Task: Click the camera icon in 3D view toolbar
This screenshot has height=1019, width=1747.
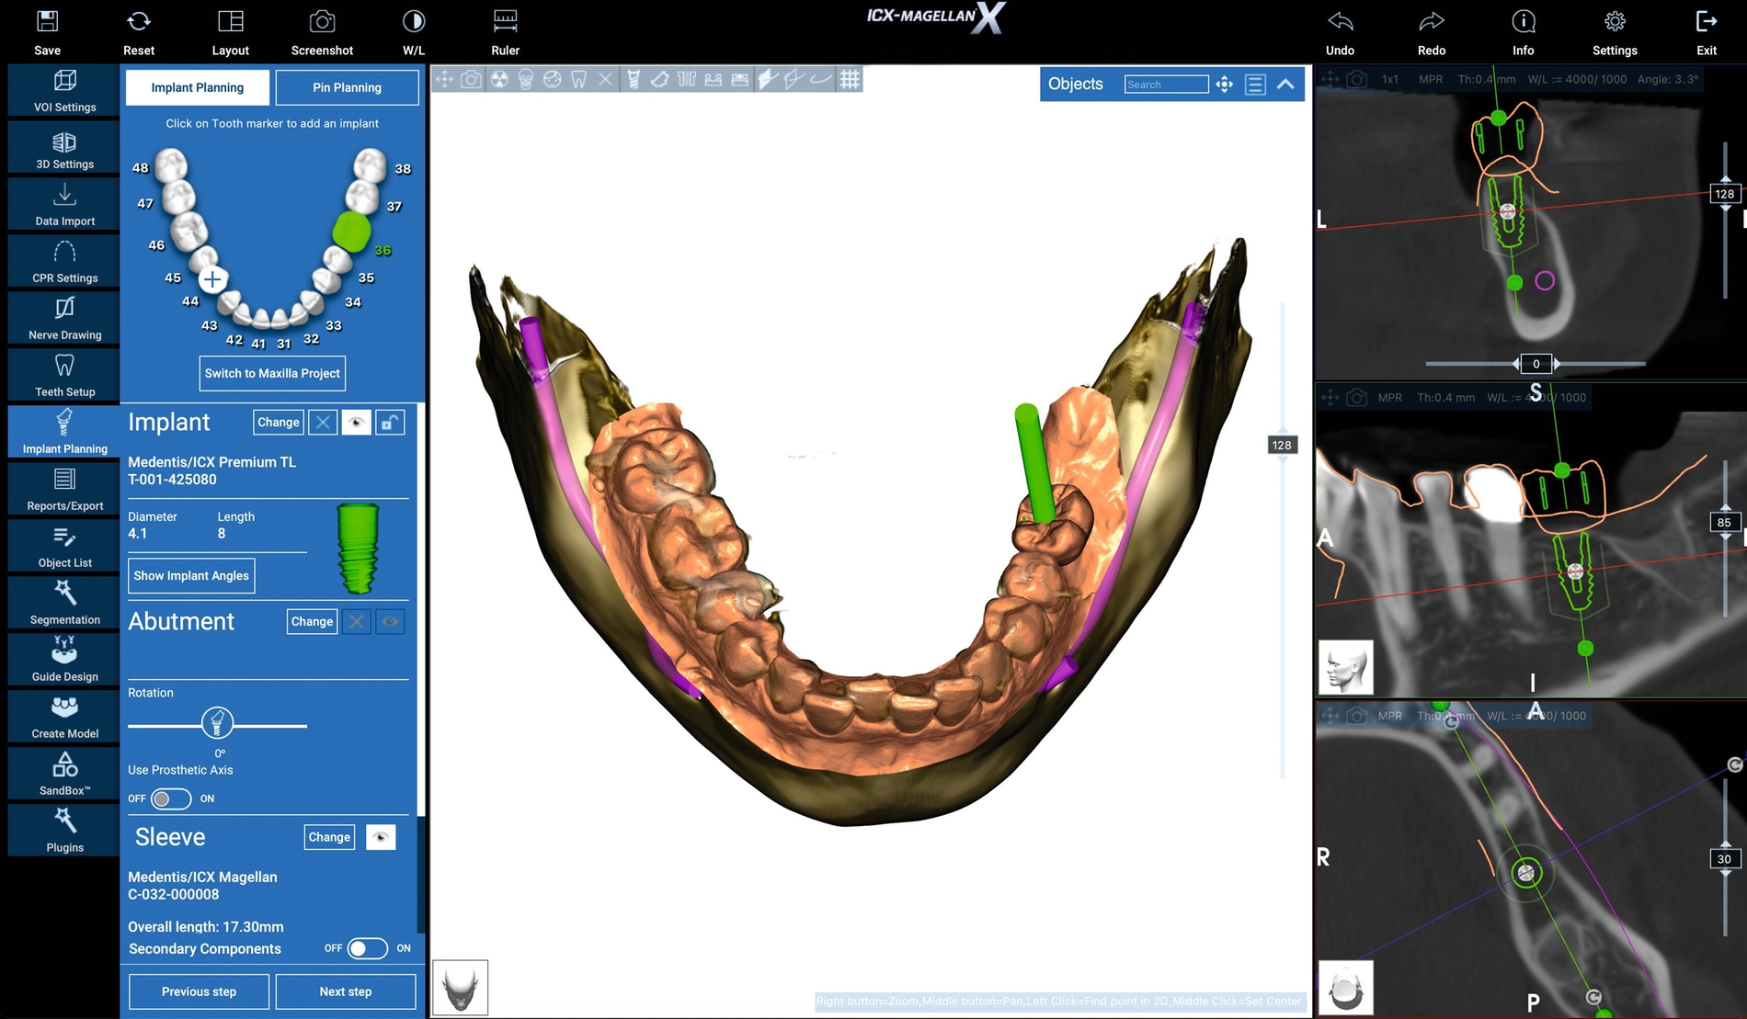Action: point(471,80)
